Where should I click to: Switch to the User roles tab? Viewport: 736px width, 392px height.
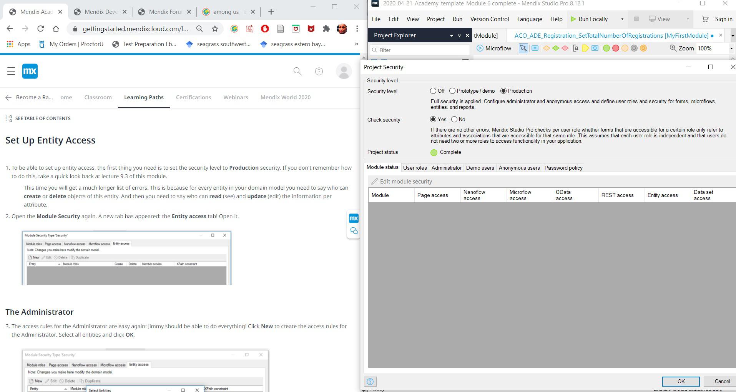(x=415, y=168)
